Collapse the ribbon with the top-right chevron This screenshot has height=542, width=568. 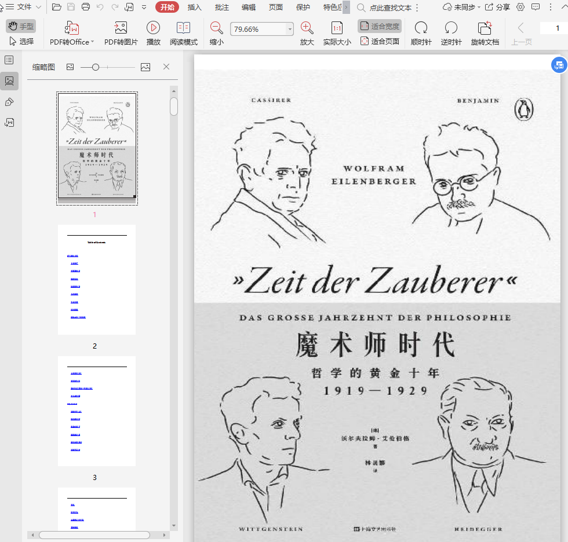[565, 6]
